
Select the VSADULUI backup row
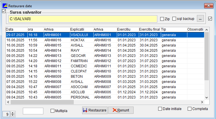pos(105,35)
